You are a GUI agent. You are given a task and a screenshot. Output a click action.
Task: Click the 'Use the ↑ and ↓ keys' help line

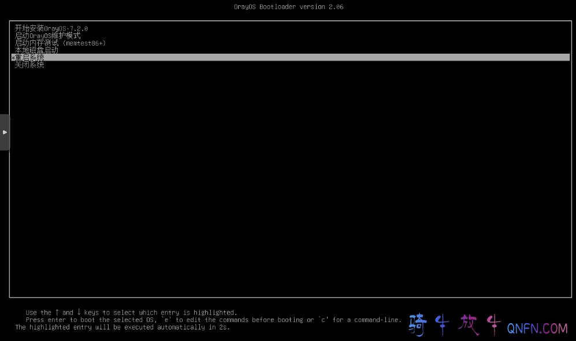(131, 312)
